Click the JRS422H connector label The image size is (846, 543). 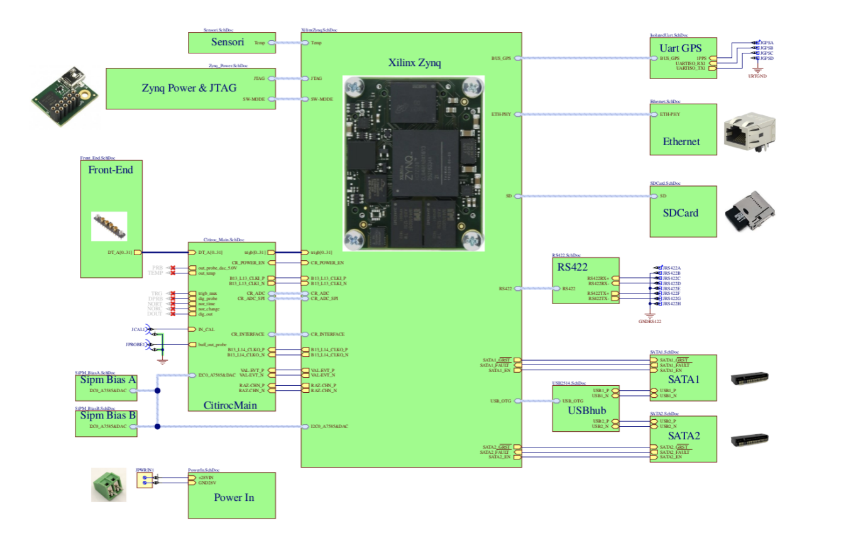[671, 304]
